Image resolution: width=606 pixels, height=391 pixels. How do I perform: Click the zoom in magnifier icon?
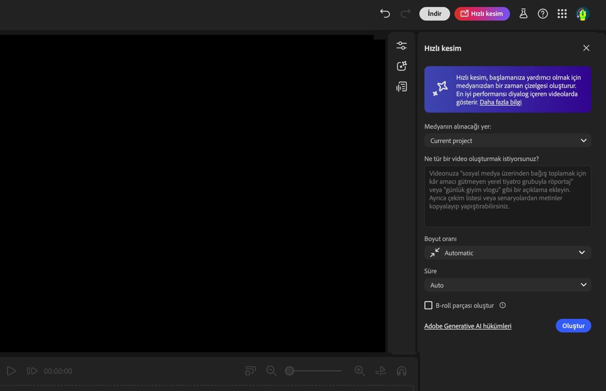tap(360, 371)
